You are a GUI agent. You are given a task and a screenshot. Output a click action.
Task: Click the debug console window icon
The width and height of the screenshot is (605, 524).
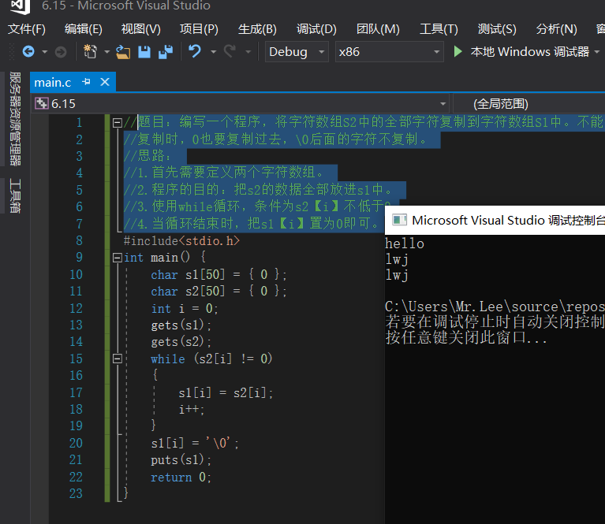(399, 220)
